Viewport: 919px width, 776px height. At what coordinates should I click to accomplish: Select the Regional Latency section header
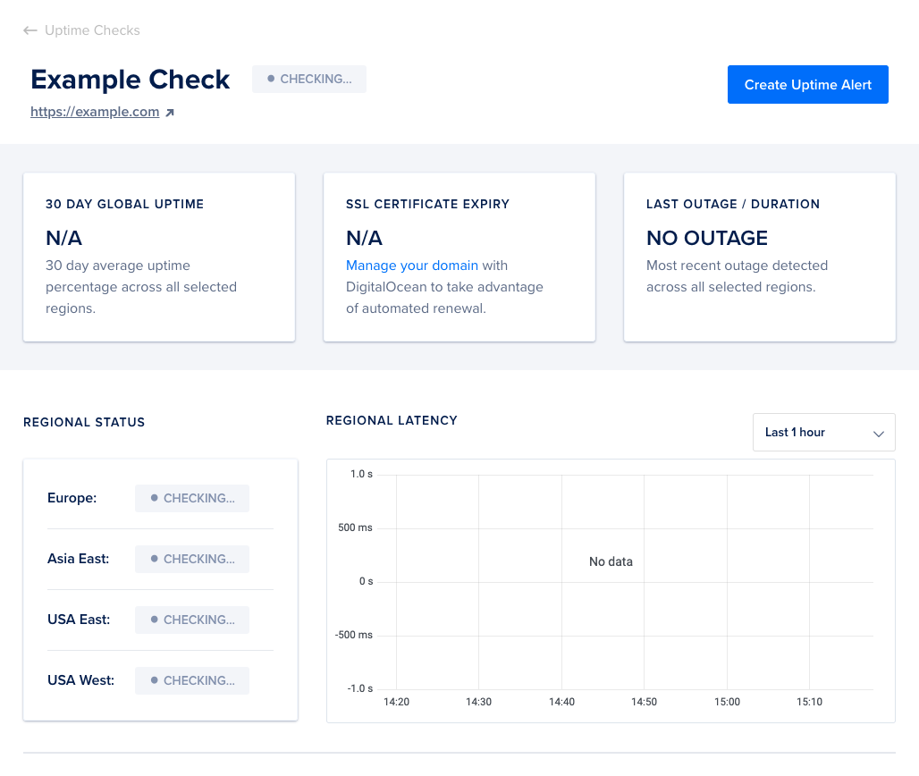coord(392,420)
